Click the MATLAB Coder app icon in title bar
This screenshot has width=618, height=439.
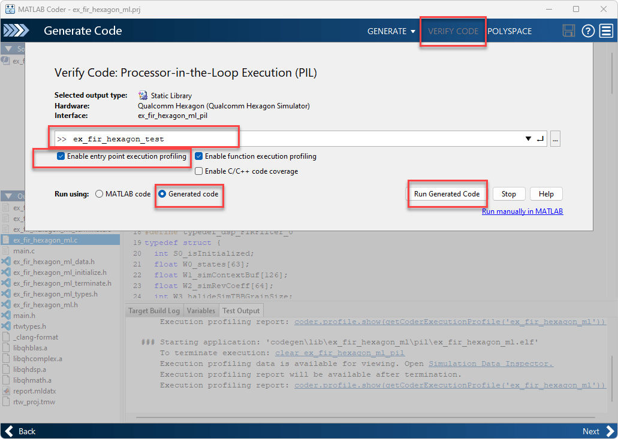click(x=10, y=9)
